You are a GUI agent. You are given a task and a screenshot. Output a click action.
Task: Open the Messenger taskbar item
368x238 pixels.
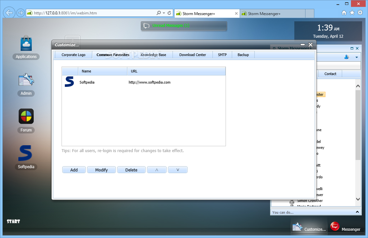[x=345, y=227]
